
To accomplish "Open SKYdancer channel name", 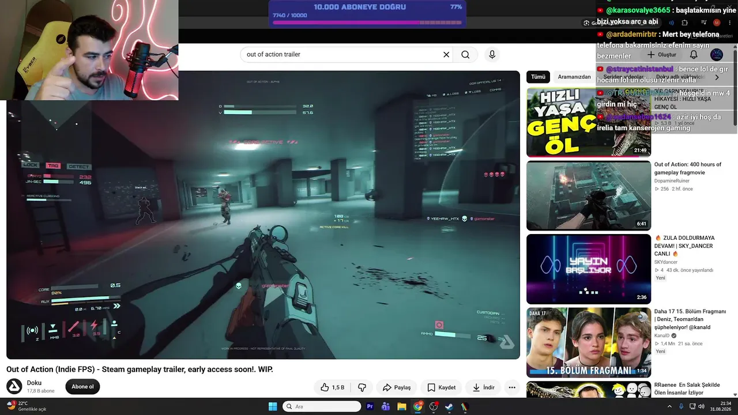I will (666, 262).
